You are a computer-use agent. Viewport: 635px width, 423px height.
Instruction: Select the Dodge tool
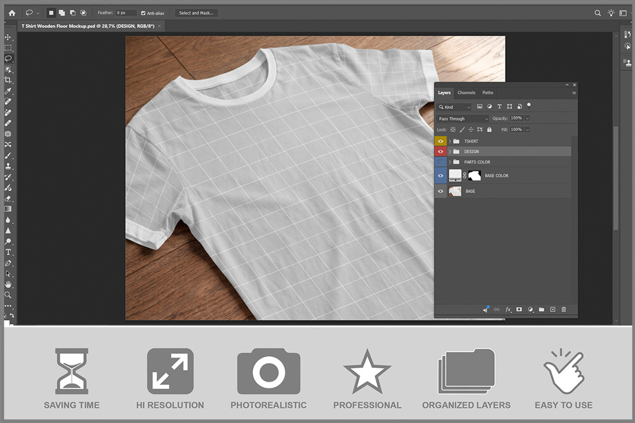click(8, 241)
